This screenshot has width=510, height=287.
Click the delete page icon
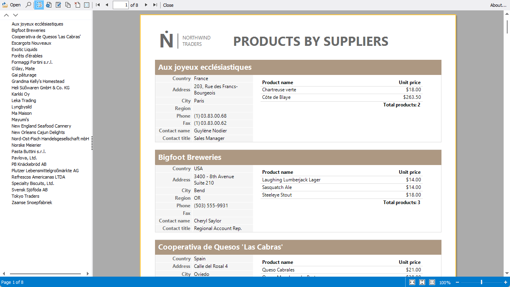77,5
